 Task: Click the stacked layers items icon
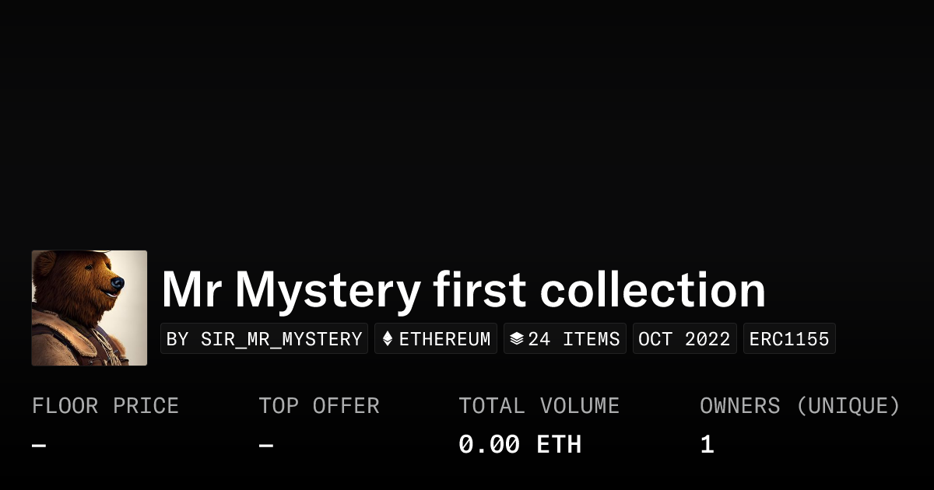(x=517, y=339)
